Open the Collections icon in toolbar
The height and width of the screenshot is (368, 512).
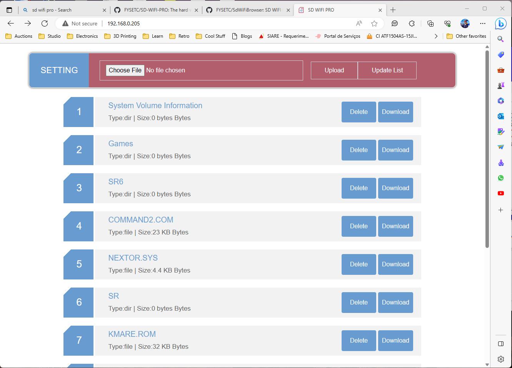click(x=430, y=23)
